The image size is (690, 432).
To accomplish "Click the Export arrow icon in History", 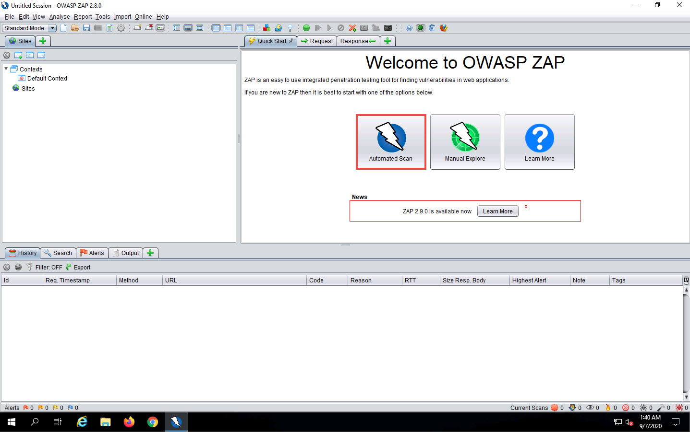I will tap(69, 267).
